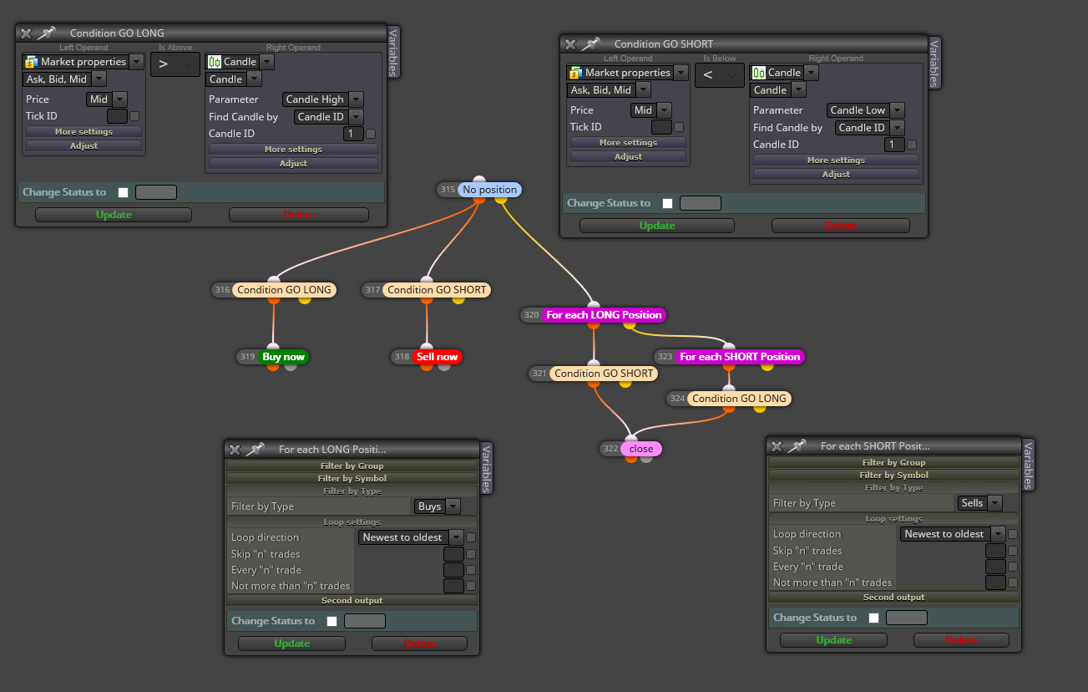The height and width of the screenshot is (692, 1088).
Task: Open Candle Low parameter dropdown
Action: (x=866, y=110)
